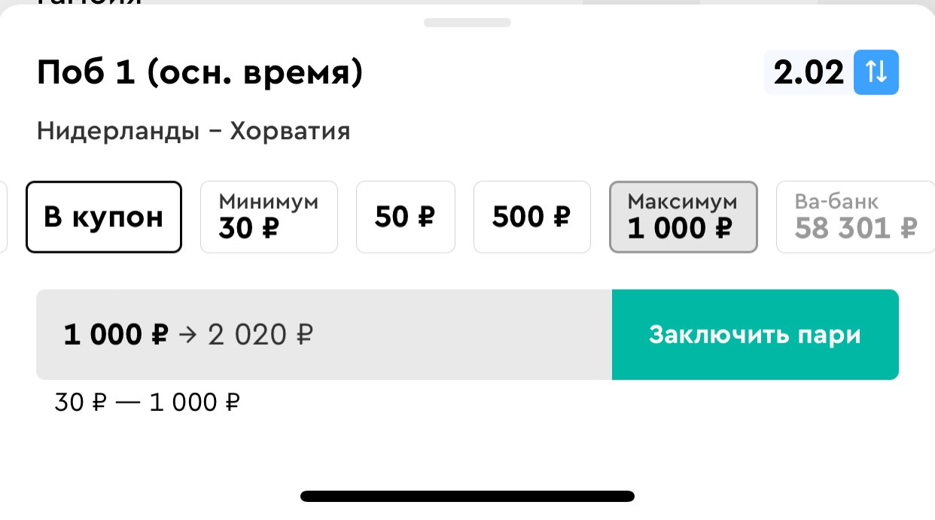Image resolution: width=935 pixels, height=520 pixels.
Task: Click the Поб 1 (осн. время) title
Action: pyautogui.click(x=199, y=73)
